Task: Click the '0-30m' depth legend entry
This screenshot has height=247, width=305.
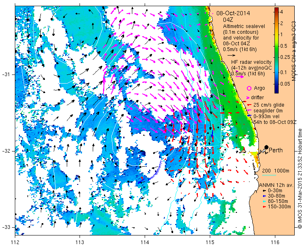Action: coord(275,191)
